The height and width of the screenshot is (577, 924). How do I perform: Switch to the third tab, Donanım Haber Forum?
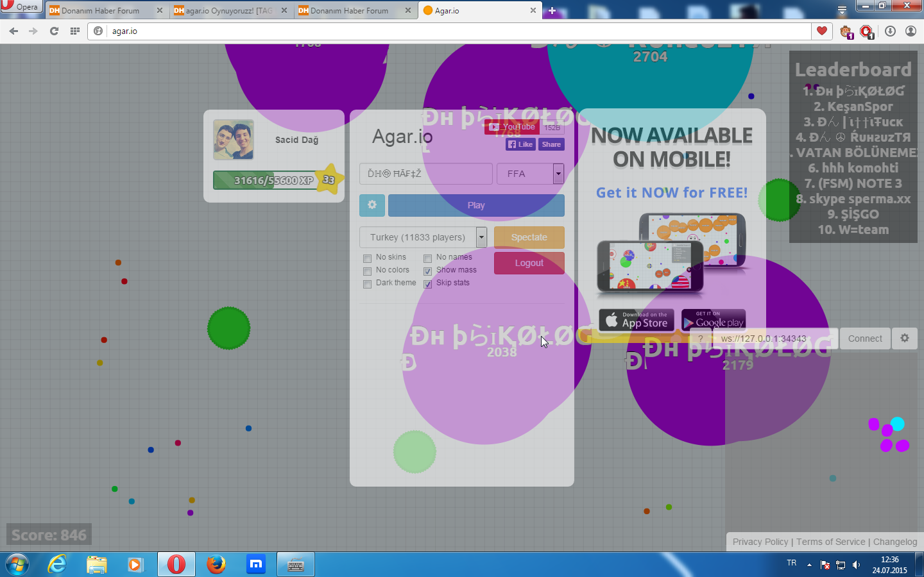[x=355, y=10]
